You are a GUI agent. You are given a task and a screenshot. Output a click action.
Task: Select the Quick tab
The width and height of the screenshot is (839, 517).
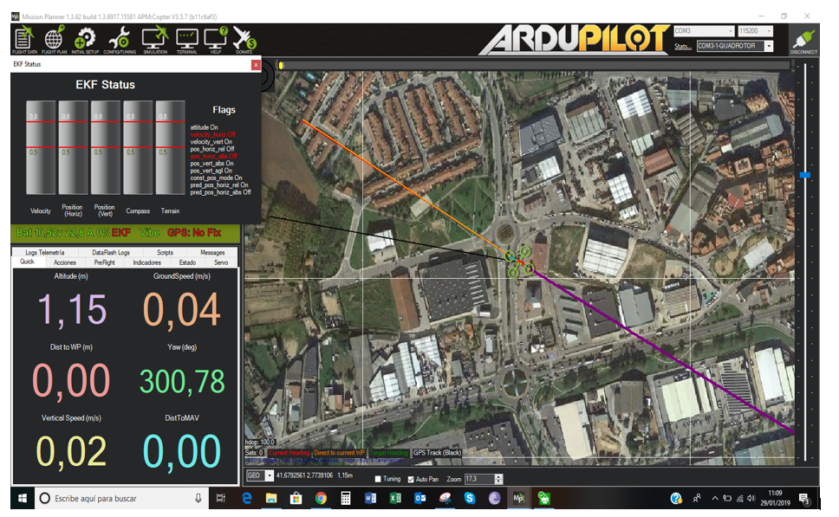[27, 262]
